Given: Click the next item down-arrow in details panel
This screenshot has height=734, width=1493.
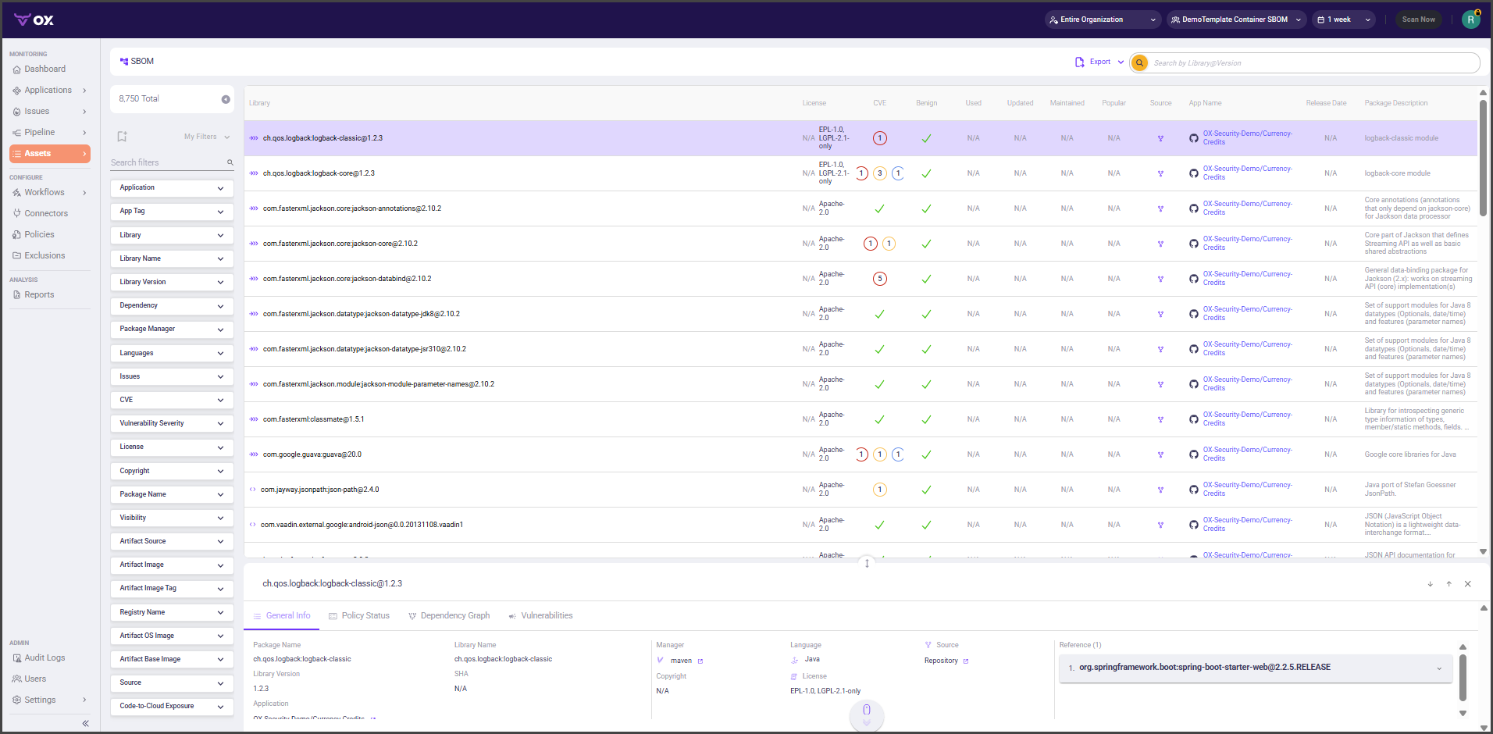Looking at the screenshot, I should click(1430, 584).
